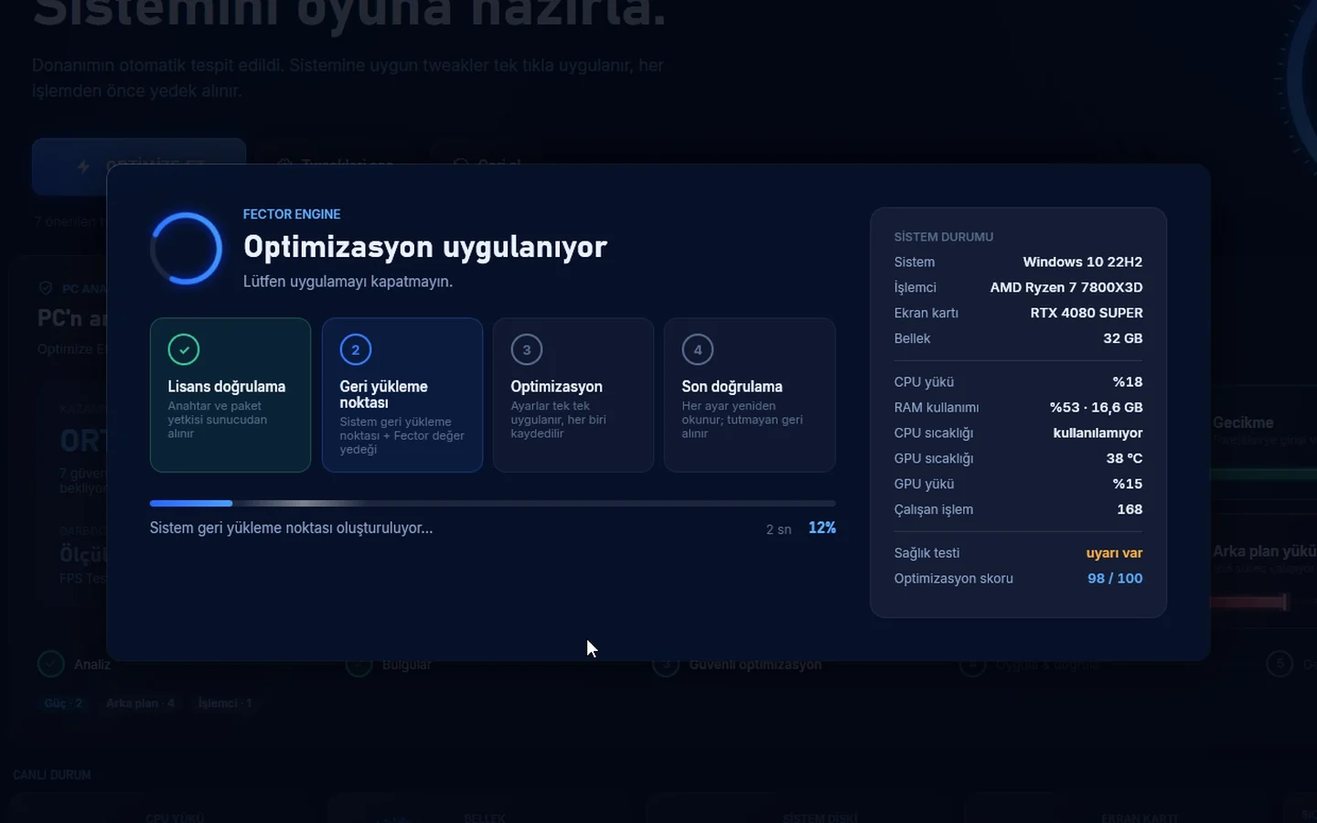Click the Güvenli optimizasyon step circle in background
The width and height of the screenshot is (1317, 823).
[666, 664]
